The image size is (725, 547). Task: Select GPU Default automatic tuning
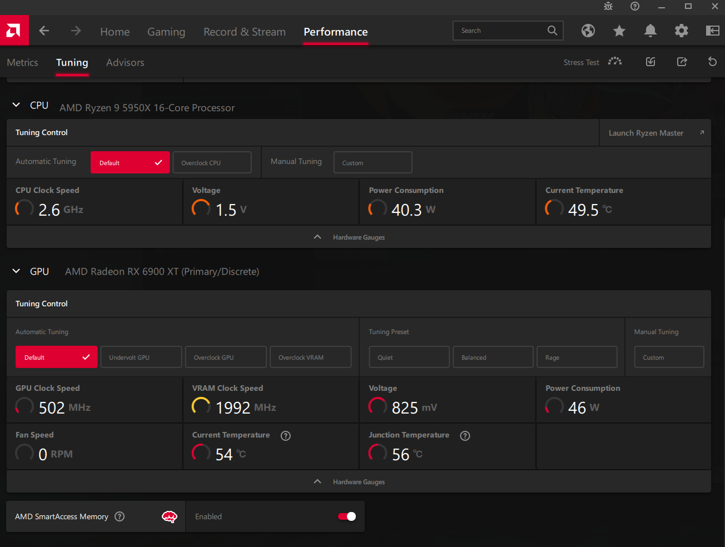[57, 357]
